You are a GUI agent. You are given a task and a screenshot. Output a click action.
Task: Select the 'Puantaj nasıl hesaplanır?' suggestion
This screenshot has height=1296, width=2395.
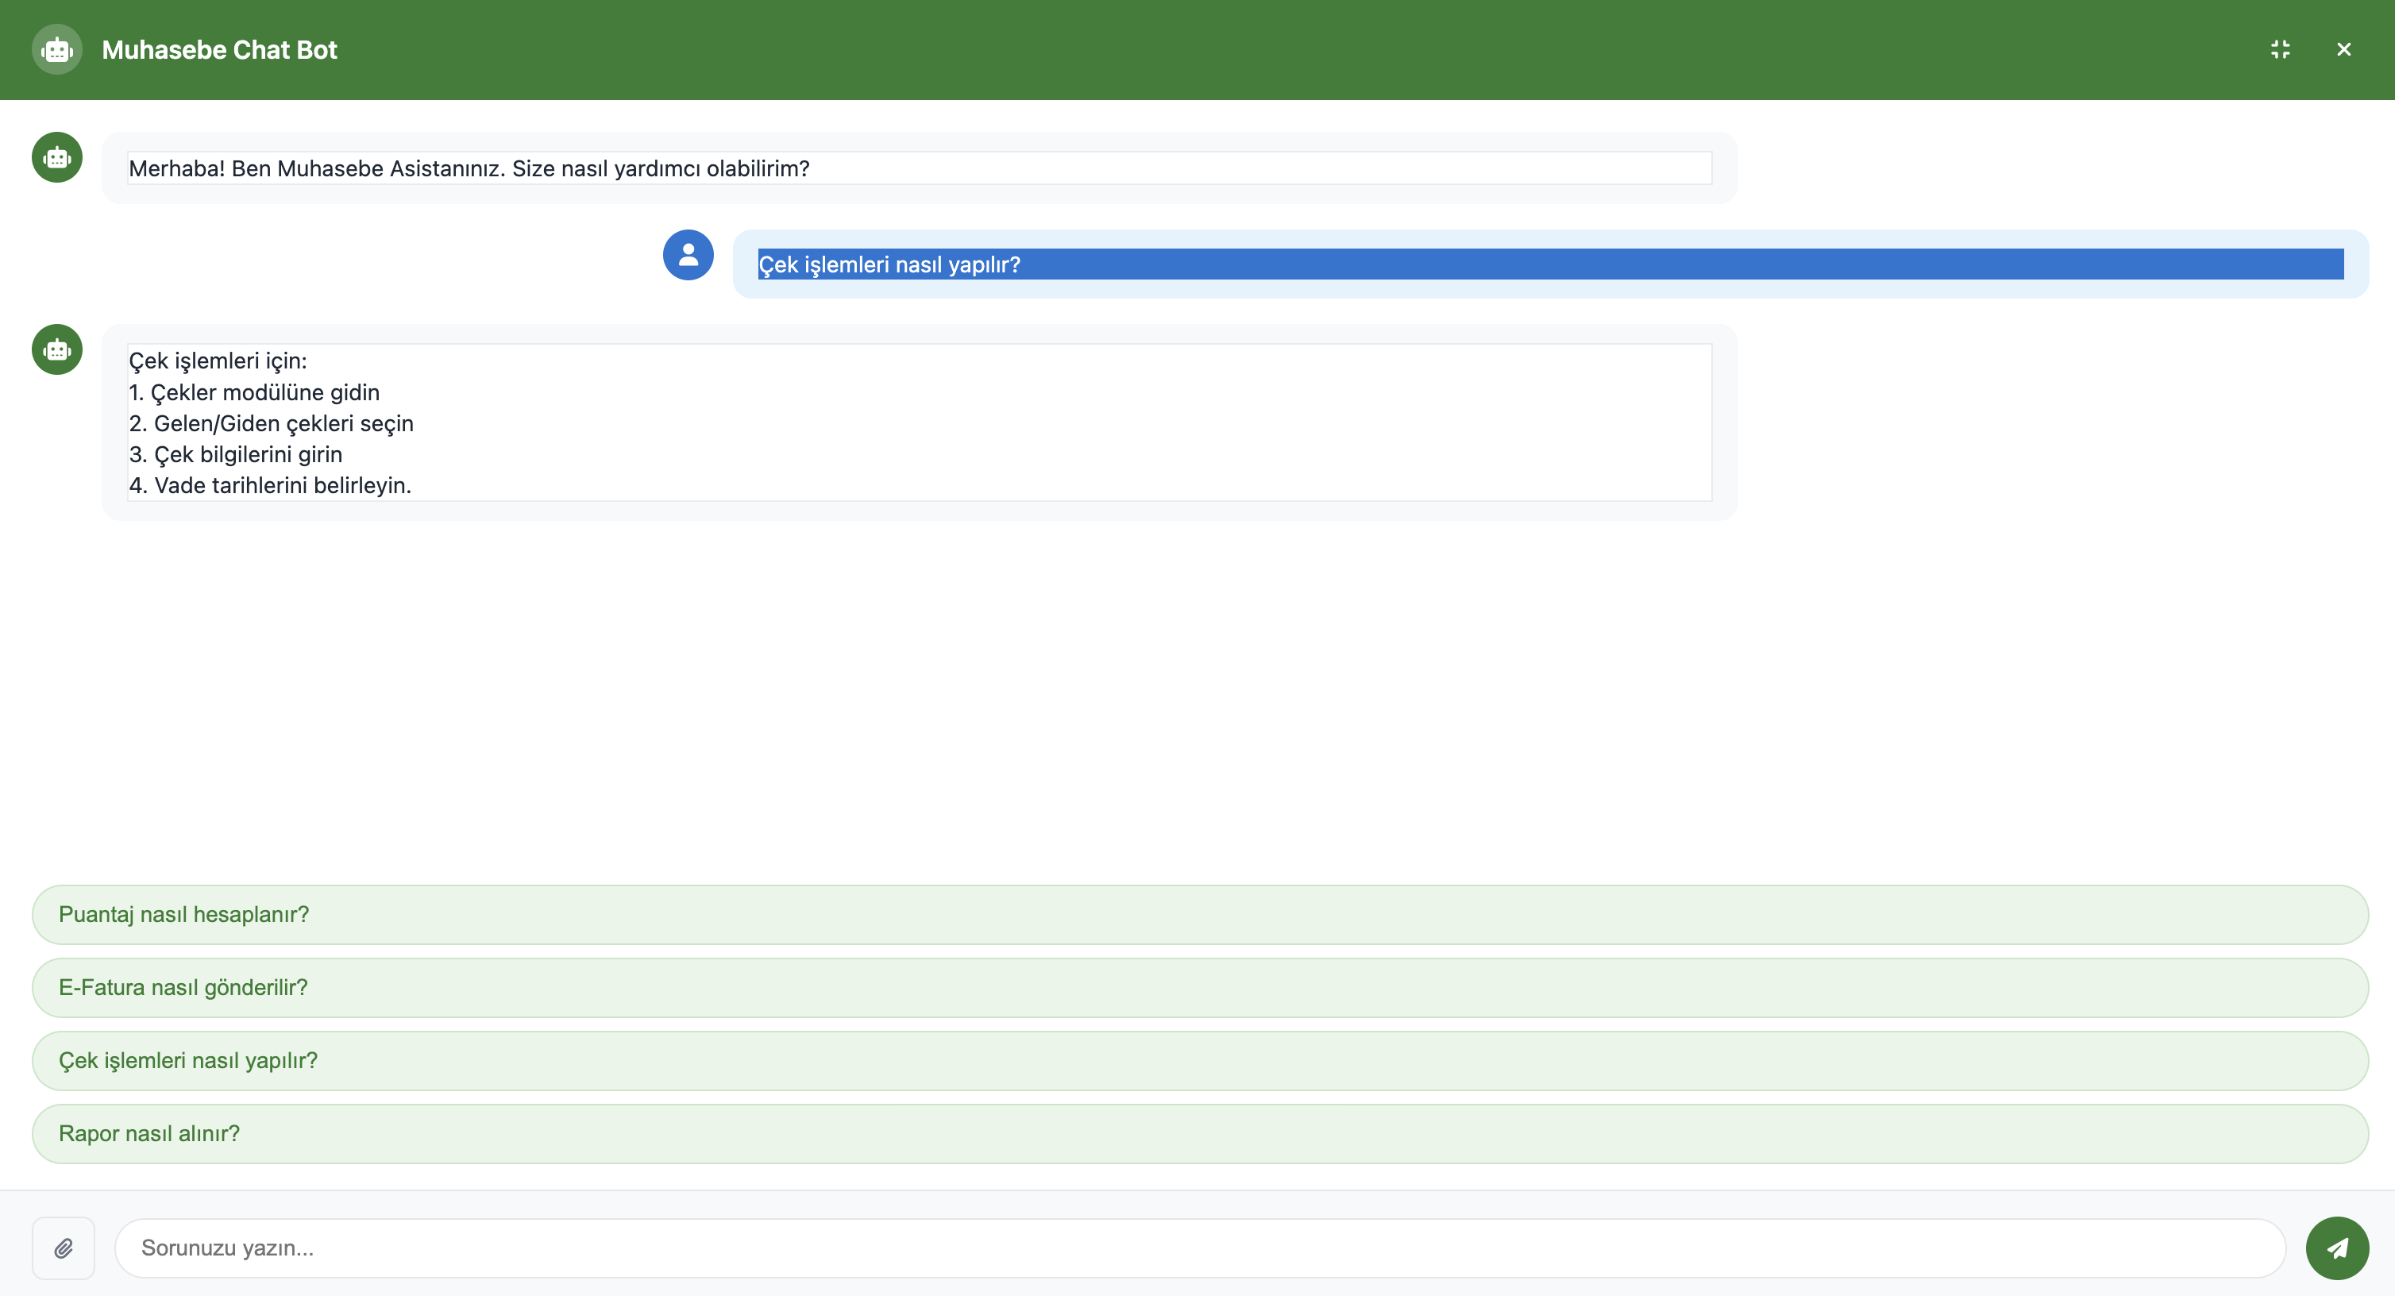(1199, 914)
